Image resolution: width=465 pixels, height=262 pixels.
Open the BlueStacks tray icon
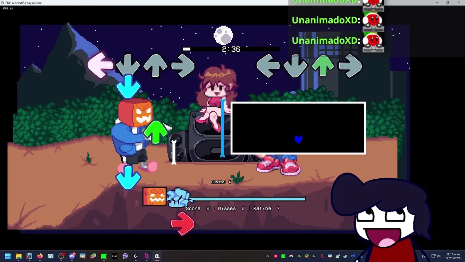click(x=307, y=256)
